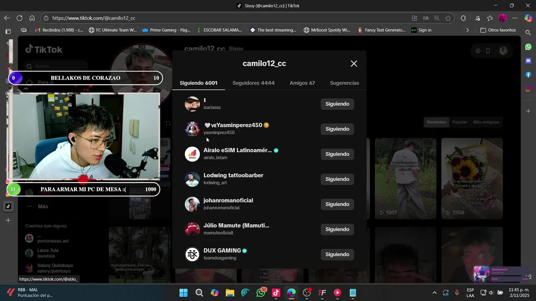Click the zoom out magnifier icon
The width and height of the screenshot is (536, 301).
click(x=437, y=18)
